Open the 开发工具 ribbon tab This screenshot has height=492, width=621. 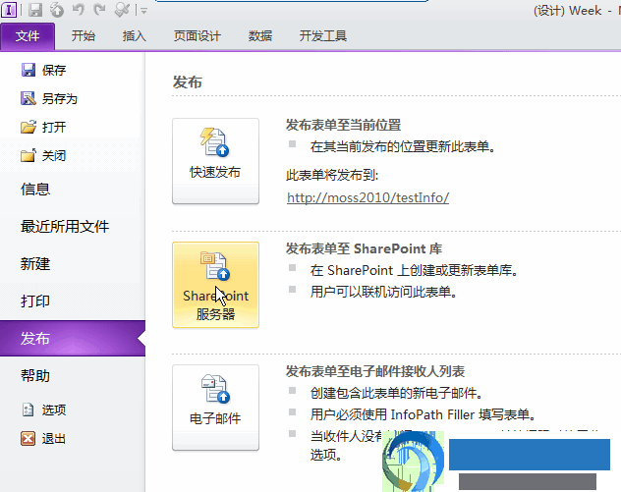coord(323,36)
